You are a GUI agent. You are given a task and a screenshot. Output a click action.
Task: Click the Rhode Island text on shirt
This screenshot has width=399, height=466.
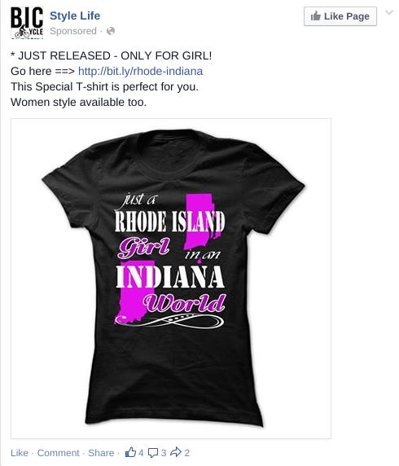point(170,222)
